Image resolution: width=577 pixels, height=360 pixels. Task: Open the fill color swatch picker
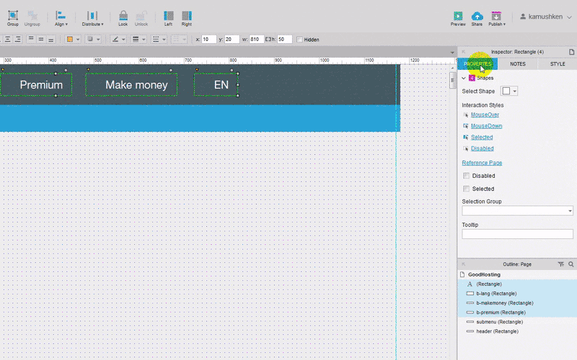tap(70, 40)
